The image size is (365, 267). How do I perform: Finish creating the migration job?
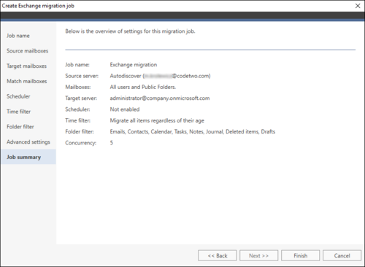click(x=300, y=255)
